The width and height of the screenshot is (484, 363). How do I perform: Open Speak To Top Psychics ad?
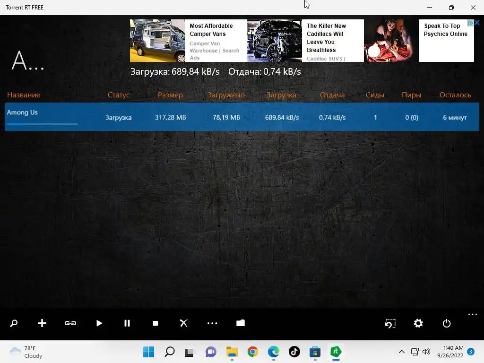click(x=446, y=30)
